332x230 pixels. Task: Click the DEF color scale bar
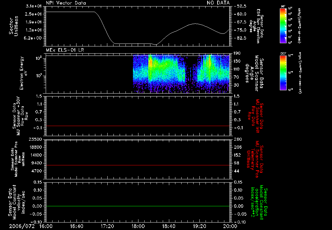point(283,73)
